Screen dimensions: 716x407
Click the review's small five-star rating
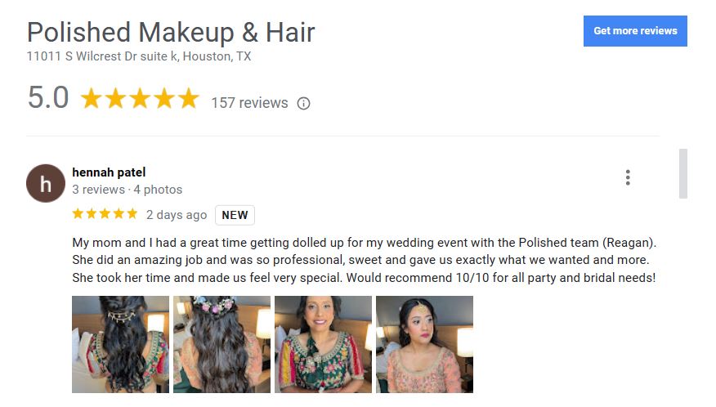(105, 214)
